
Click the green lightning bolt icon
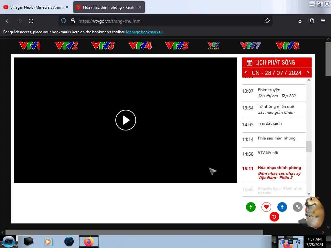point(251,207)
